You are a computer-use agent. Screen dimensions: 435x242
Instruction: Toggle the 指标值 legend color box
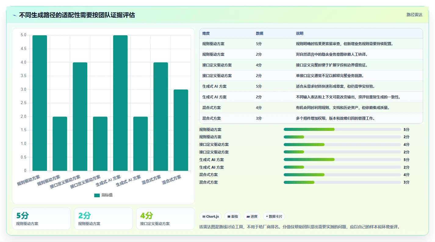(97, 195)
